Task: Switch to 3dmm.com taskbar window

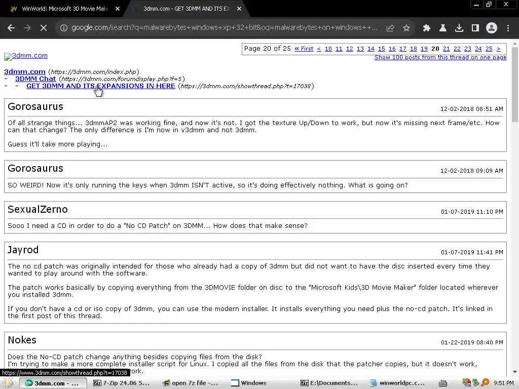Action: (53, 383)
